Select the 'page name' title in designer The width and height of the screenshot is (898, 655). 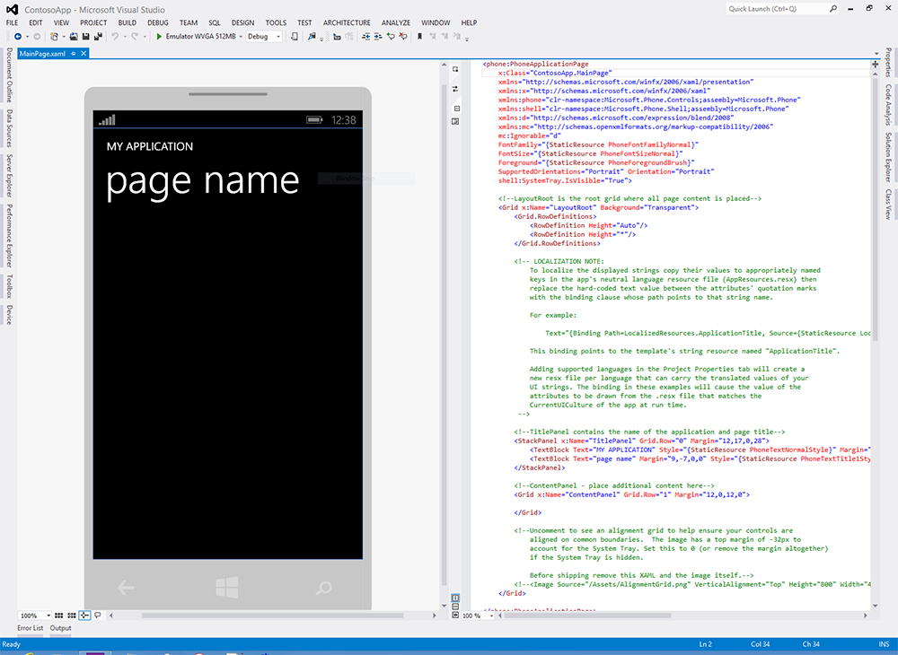point(203,182)
